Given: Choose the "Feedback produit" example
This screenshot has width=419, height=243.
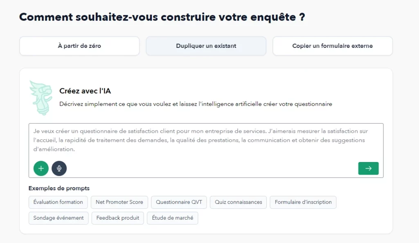Looking at the screenshot, I should click(x=117, y=218).
